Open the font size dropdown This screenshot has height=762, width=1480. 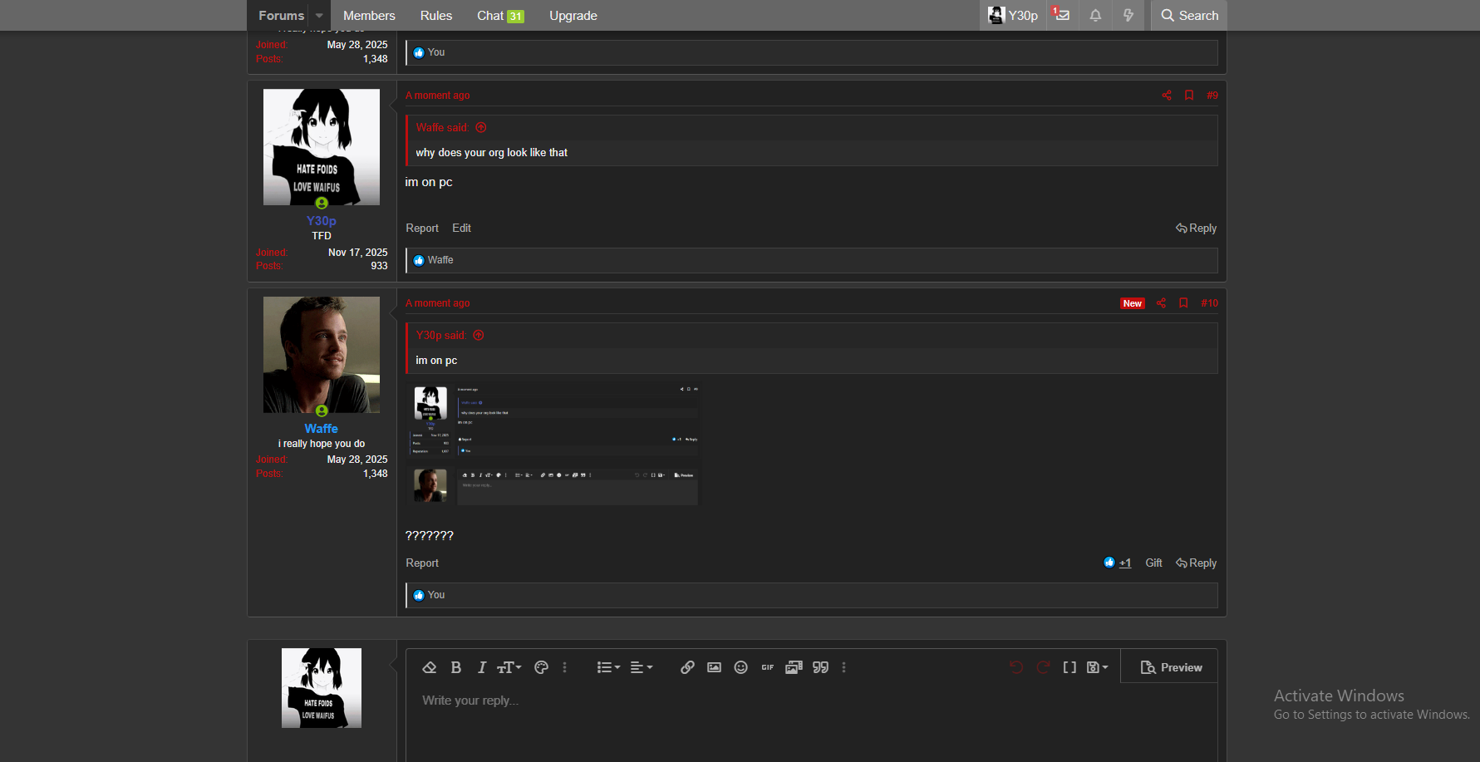(509, 667)
